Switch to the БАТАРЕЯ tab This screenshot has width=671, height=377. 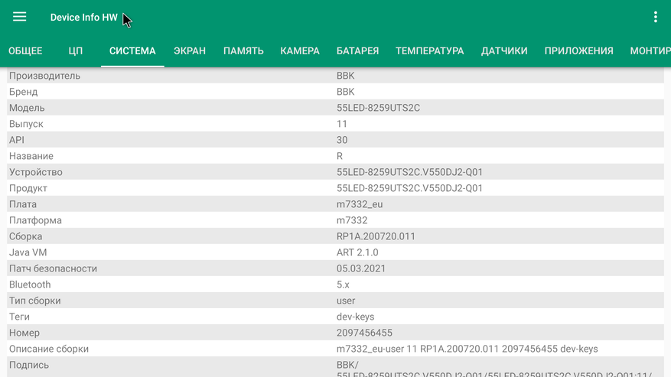(357, 51)
